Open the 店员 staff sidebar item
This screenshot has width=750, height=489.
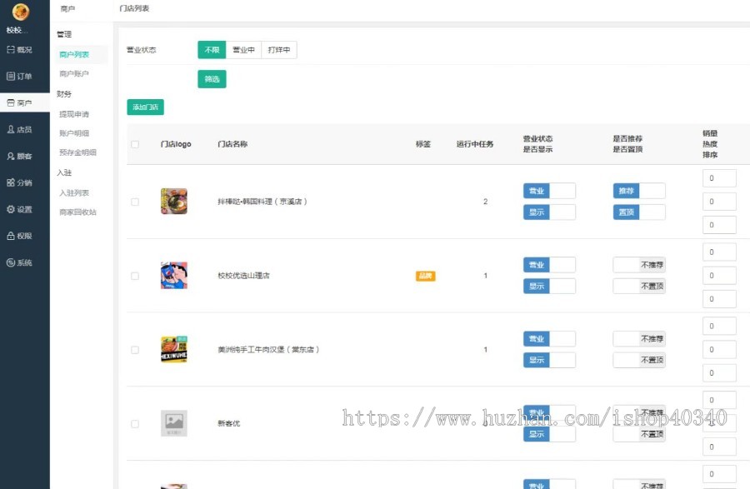click(20, 129)
